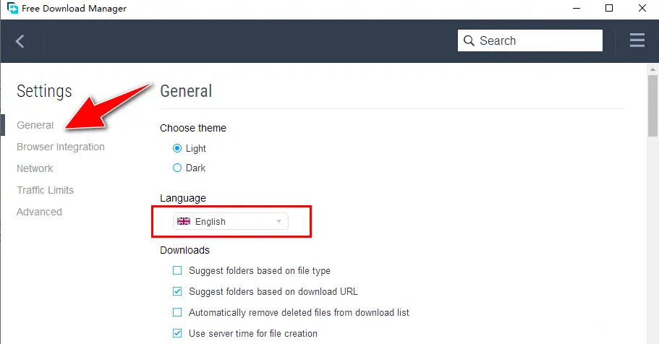This screenshot has width=659, height=344.
Task: Click inside the Search field
Action: pos(537,40)
